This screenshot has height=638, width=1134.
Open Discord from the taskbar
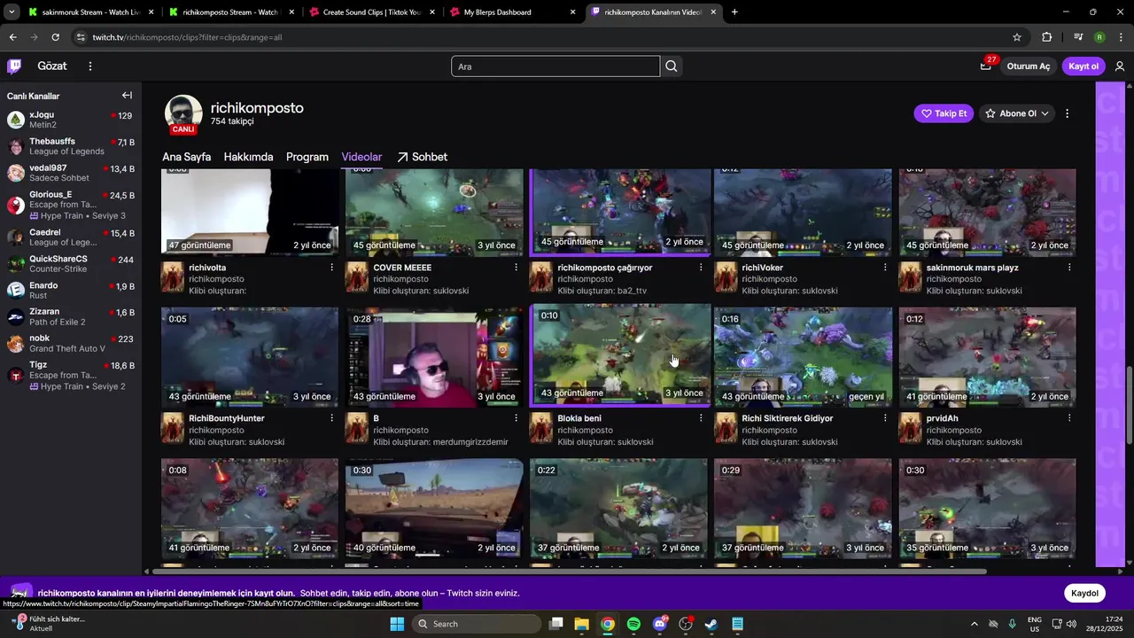659,624
